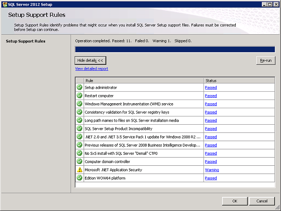Image resolution: width=281 pixels, height=211 pixels.
Task: Click the Cancel button
Action: [262, 201]
